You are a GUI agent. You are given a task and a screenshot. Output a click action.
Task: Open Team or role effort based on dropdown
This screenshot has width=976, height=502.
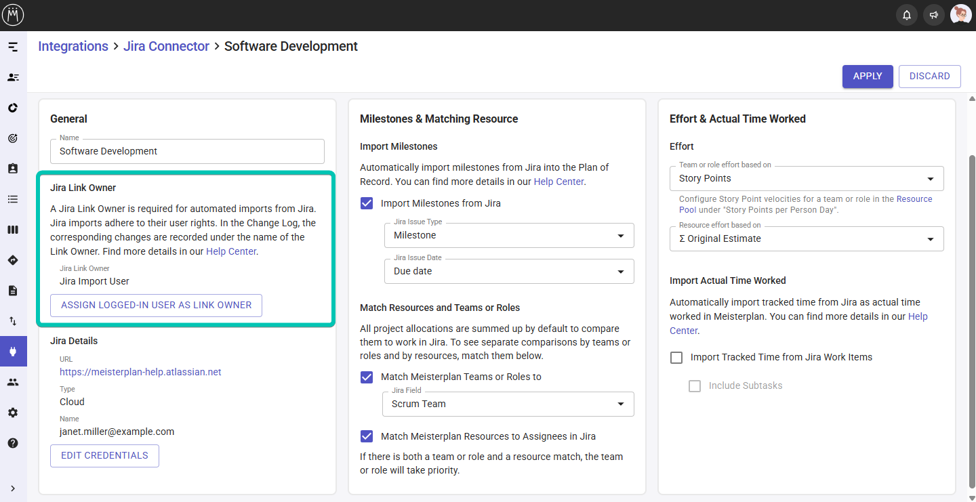(x=807, y=178)
